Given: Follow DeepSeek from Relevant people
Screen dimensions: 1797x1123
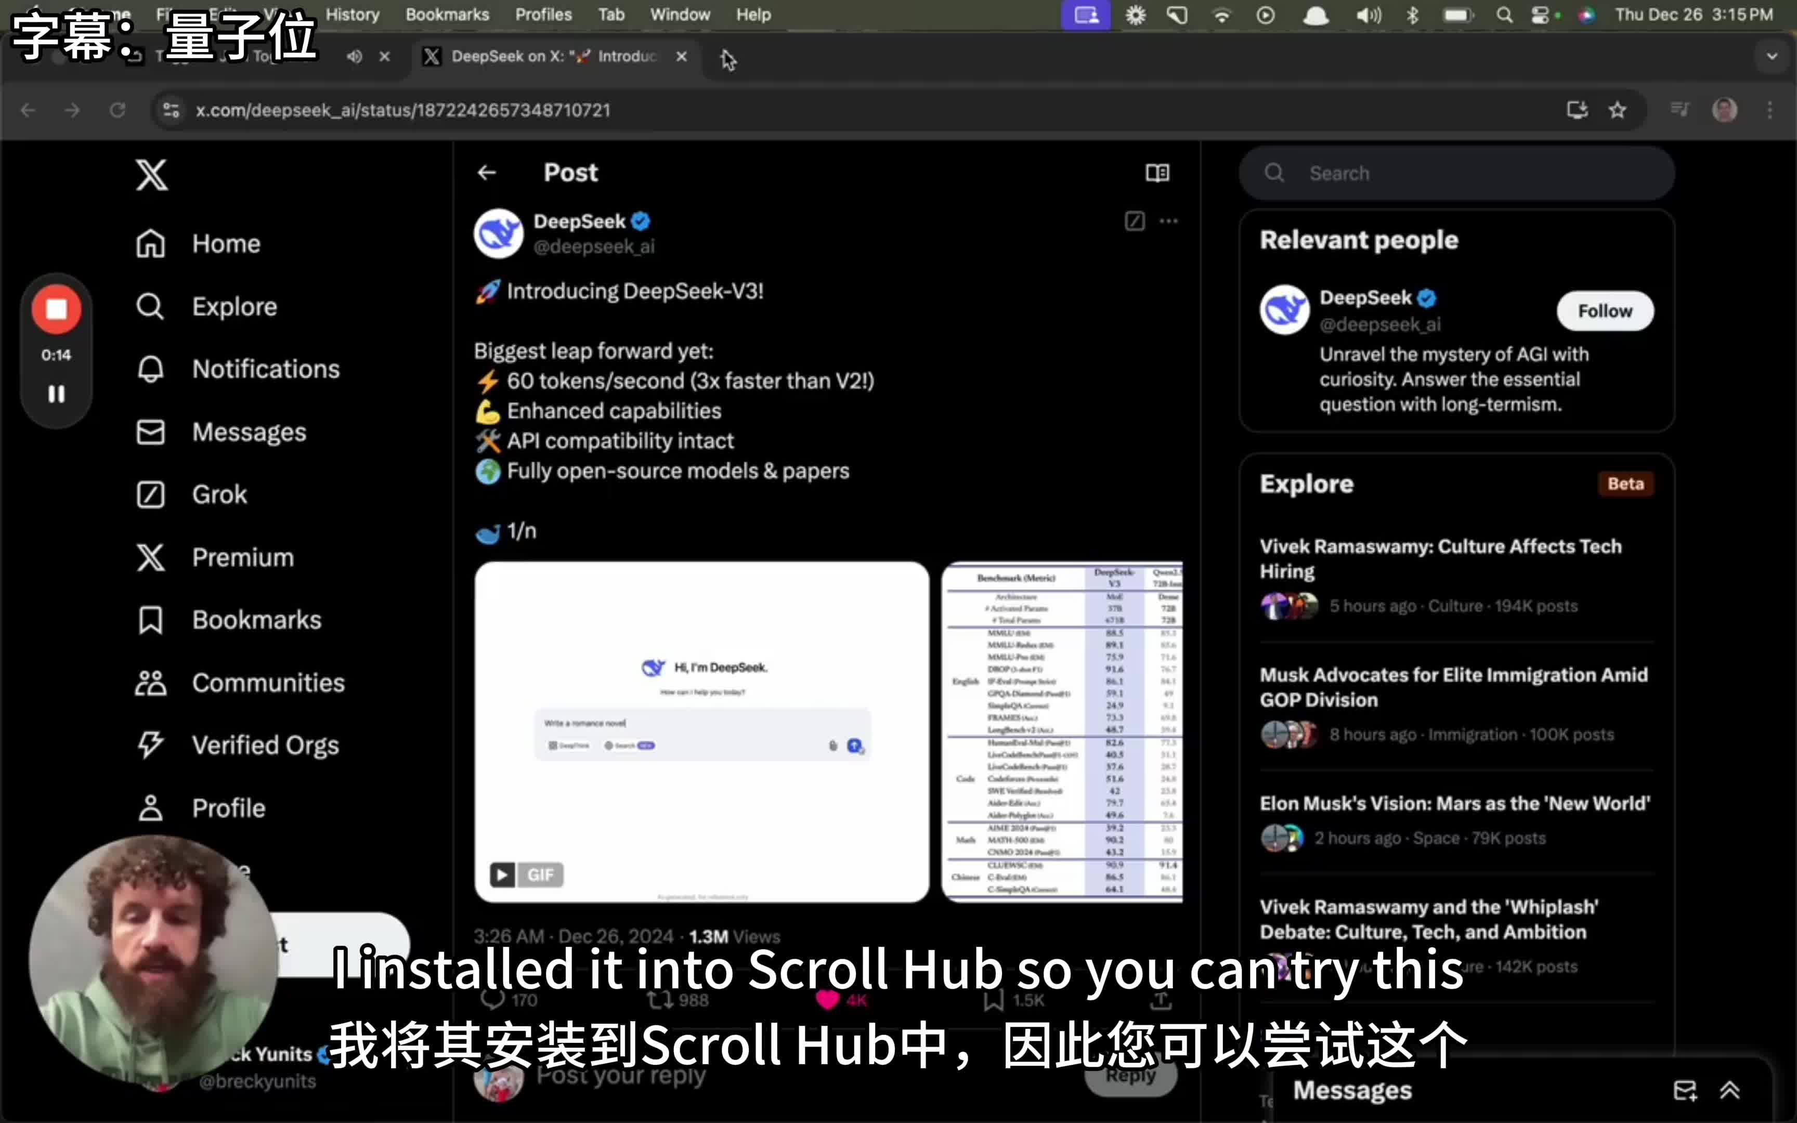Looking at the screenshot, I should tap(1604, 310).
